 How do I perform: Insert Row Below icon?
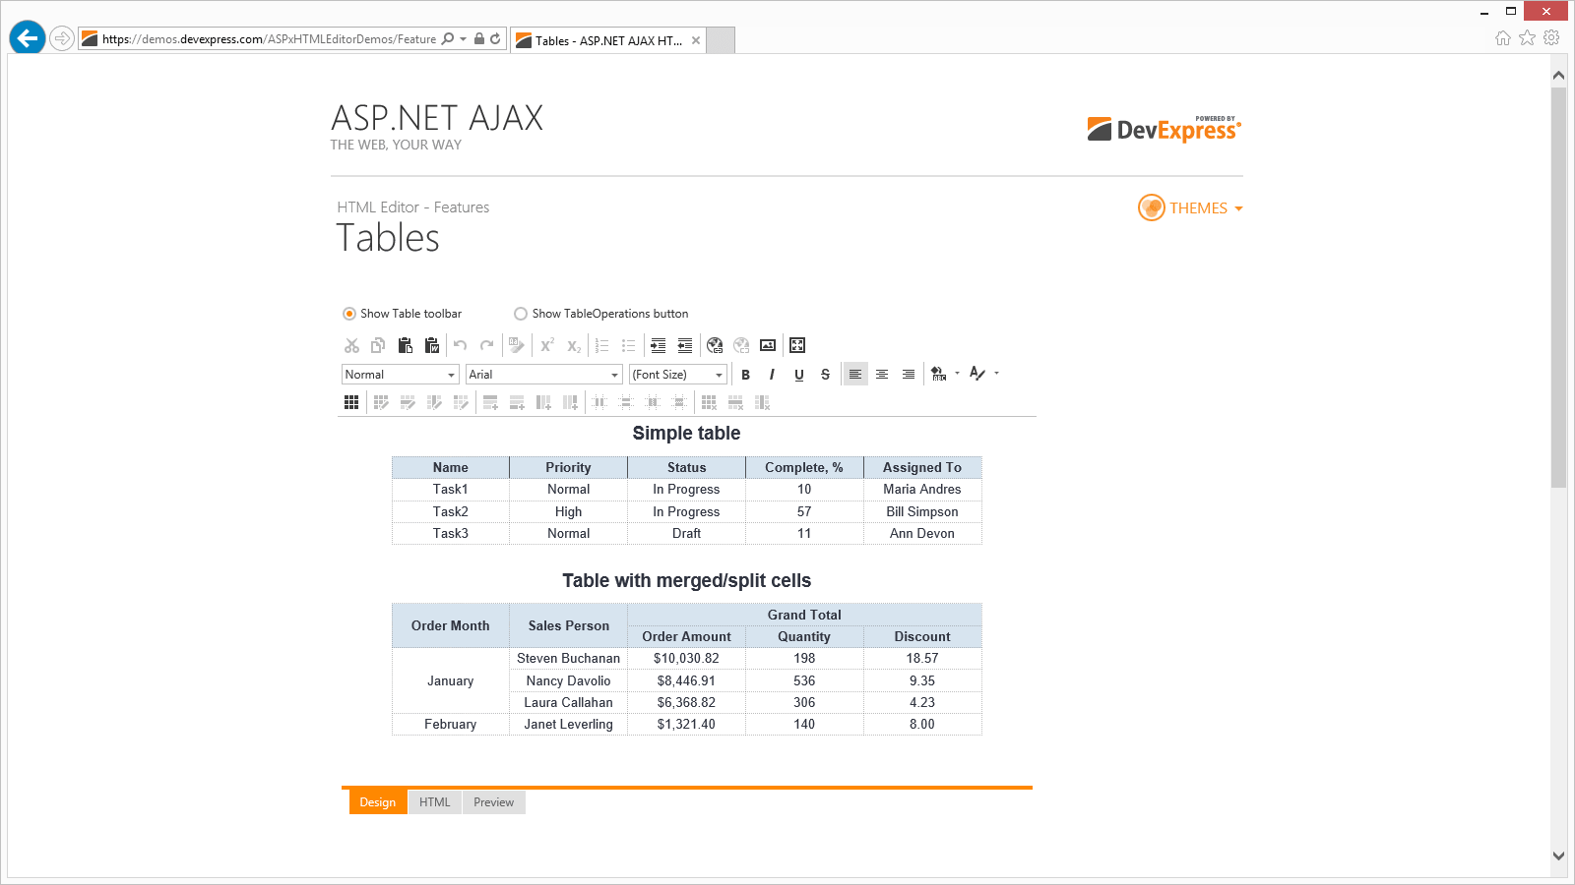[517, 402]
